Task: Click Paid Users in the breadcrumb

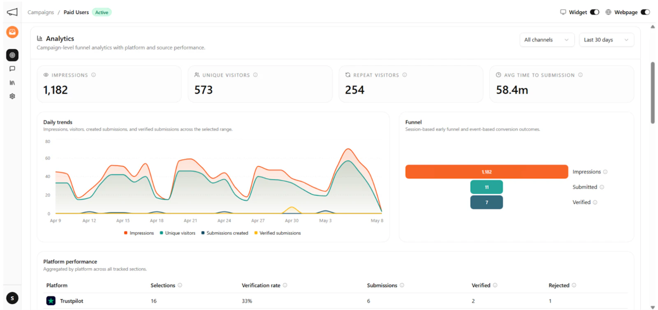Action: pyautogui.click(x=76, y=12)
